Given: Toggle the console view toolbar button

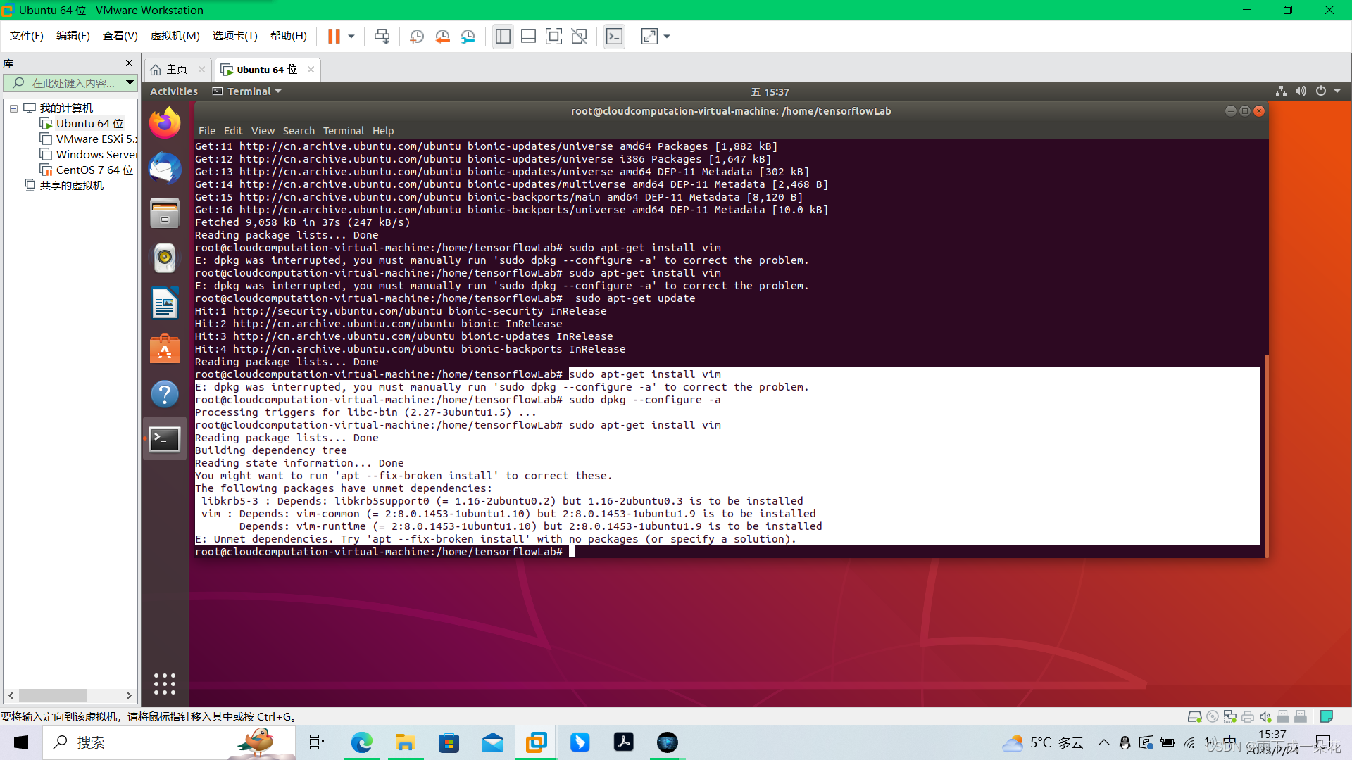Looking at the screenshot, I should coord(614,36).
